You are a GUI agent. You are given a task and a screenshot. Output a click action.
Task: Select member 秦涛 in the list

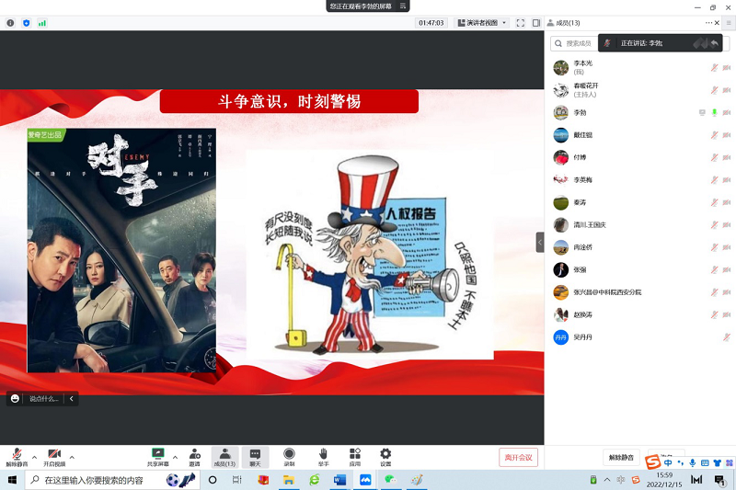pos(640,202)
